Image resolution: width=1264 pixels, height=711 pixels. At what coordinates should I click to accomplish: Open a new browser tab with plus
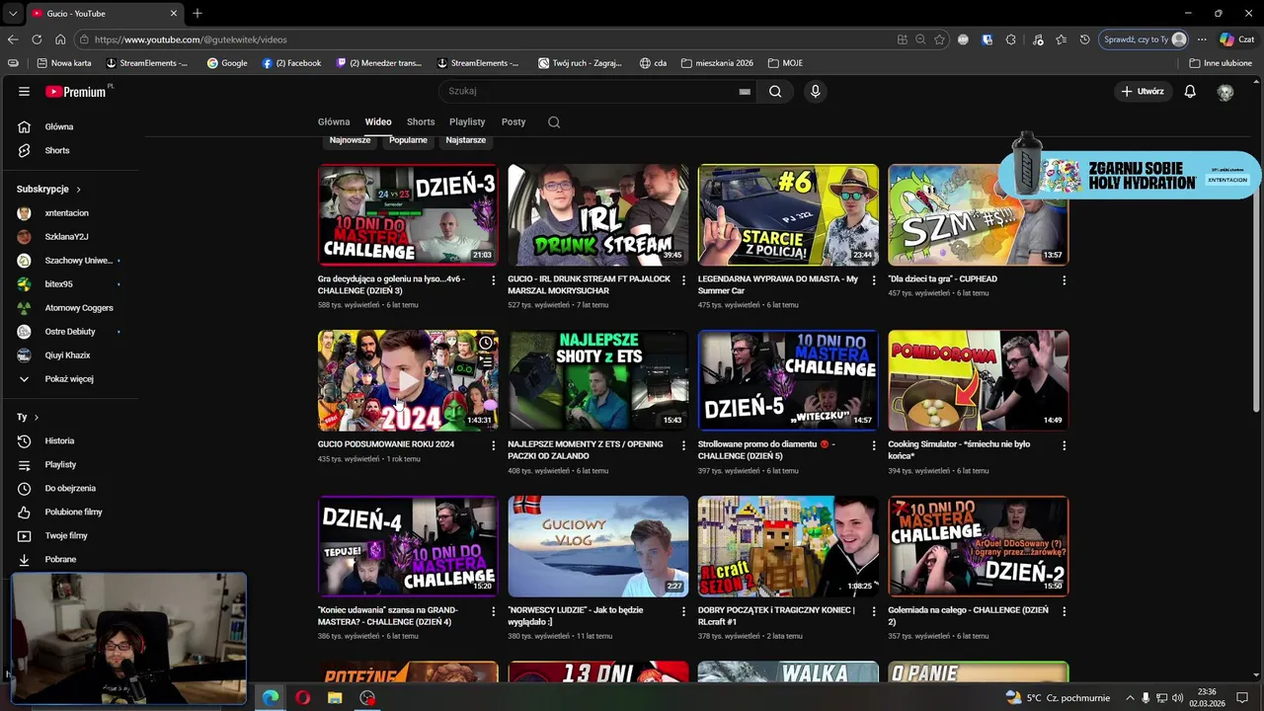pyautogui.click(x=197, y=14)
